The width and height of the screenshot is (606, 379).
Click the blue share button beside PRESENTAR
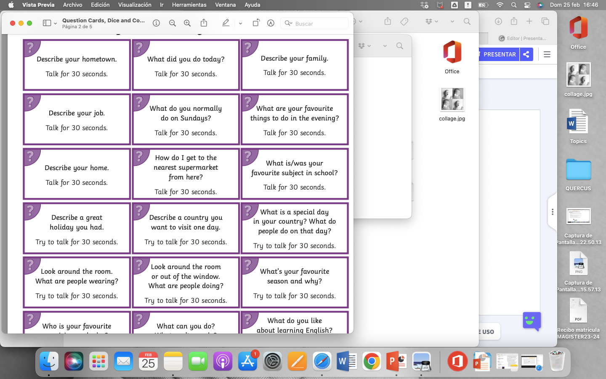526,54
